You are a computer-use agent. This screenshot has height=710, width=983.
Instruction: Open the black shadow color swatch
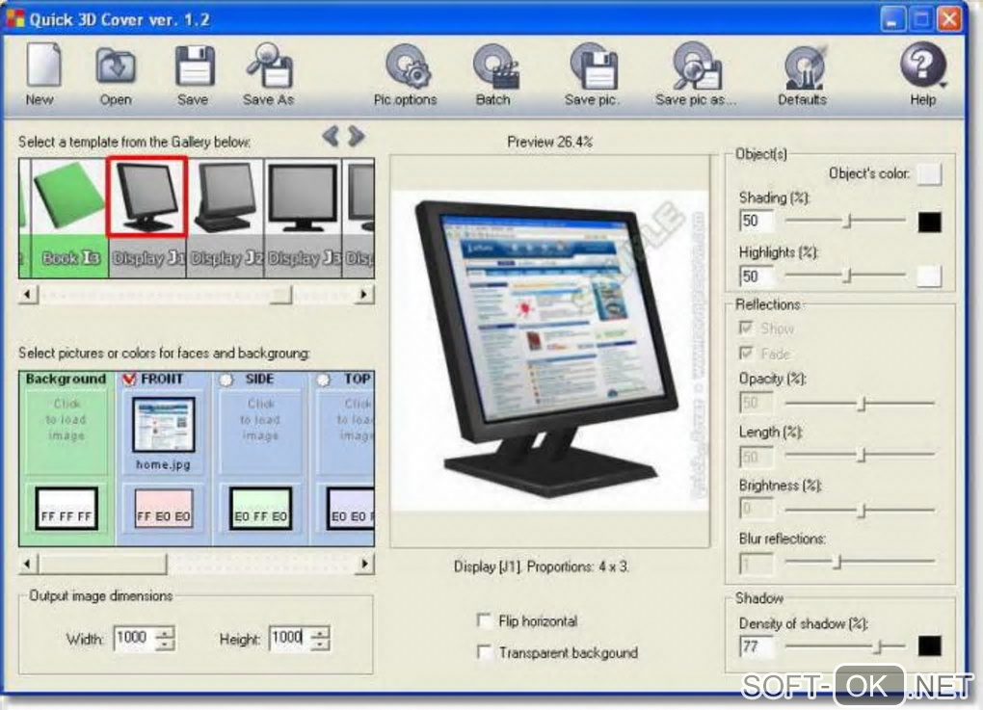pyautogui.click(x=929, y=646)
